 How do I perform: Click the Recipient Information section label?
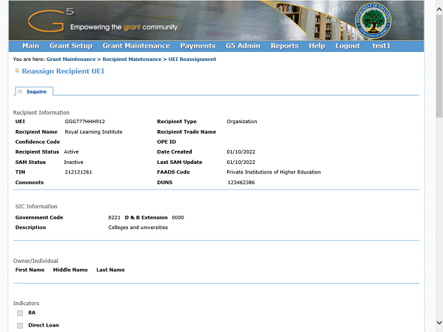coord(42,113)
